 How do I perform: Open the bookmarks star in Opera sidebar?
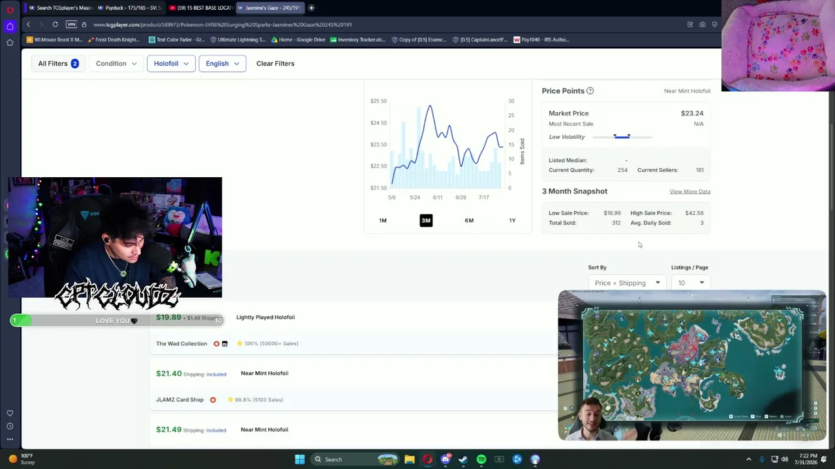(x=10, y=42)
